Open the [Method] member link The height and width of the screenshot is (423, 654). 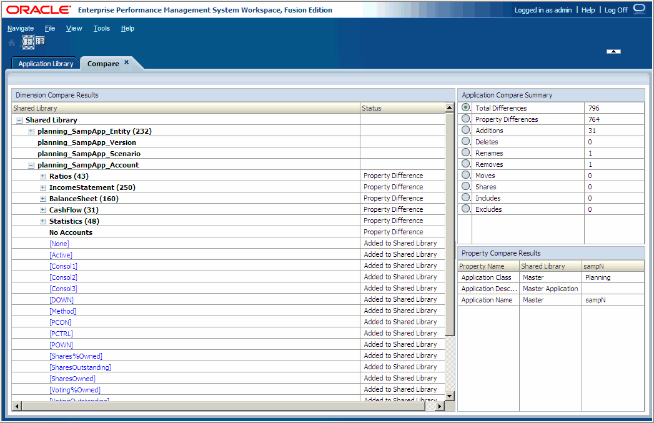62,311
